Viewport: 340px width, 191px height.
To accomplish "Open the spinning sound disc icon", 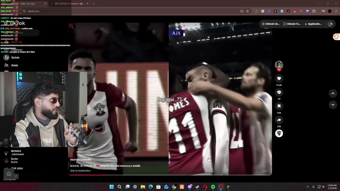I will coord(279,133).
